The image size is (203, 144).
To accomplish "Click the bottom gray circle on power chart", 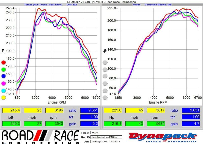I will tap(105, 98).
